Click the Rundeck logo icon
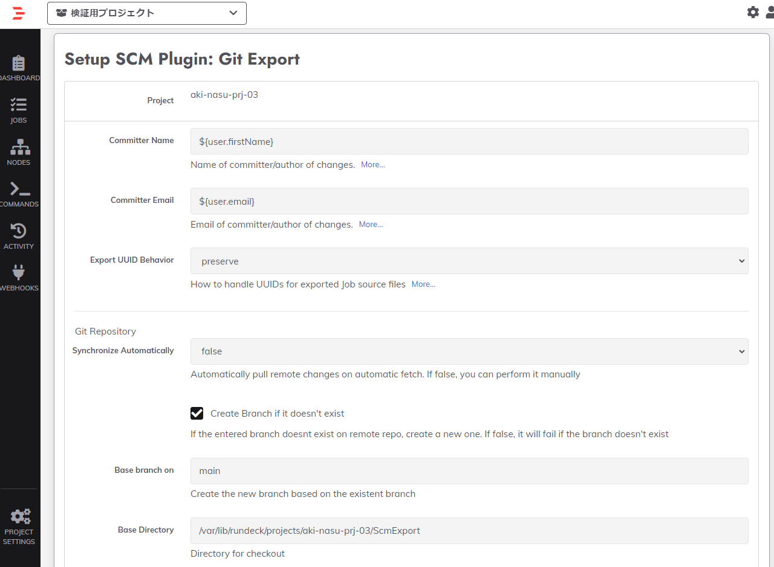 [18, 13]
